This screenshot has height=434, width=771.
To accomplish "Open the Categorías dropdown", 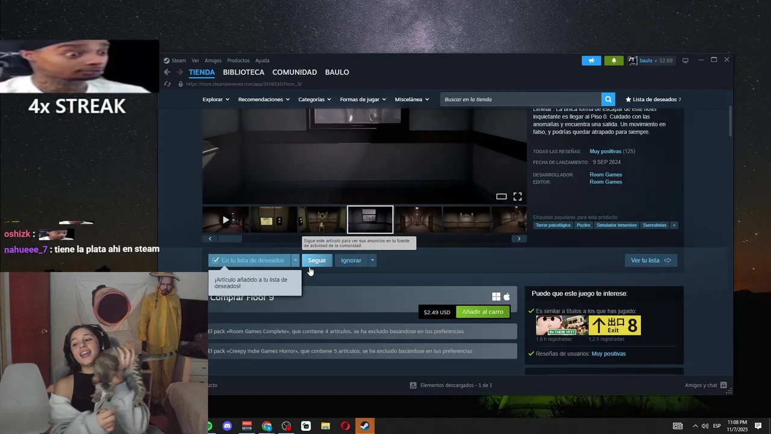I will click(x=315, y=99).
